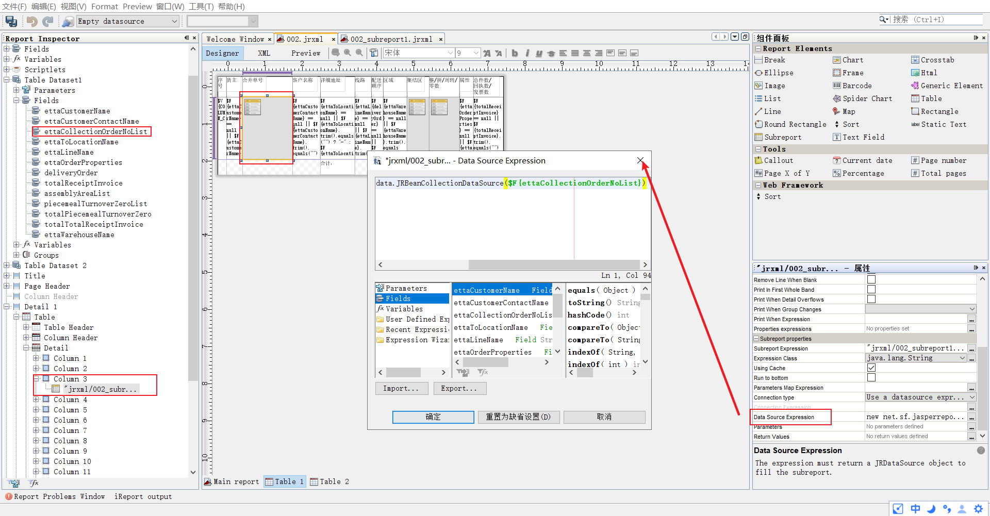Click the Import... button
Viewport: 990px width, 516px height.
coord(401,389)
